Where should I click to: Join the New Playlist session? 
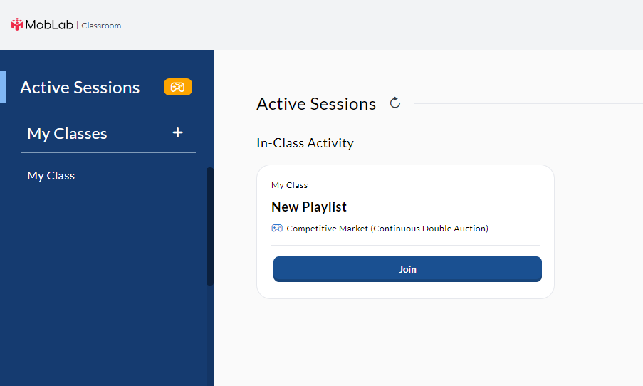(407, 269)
